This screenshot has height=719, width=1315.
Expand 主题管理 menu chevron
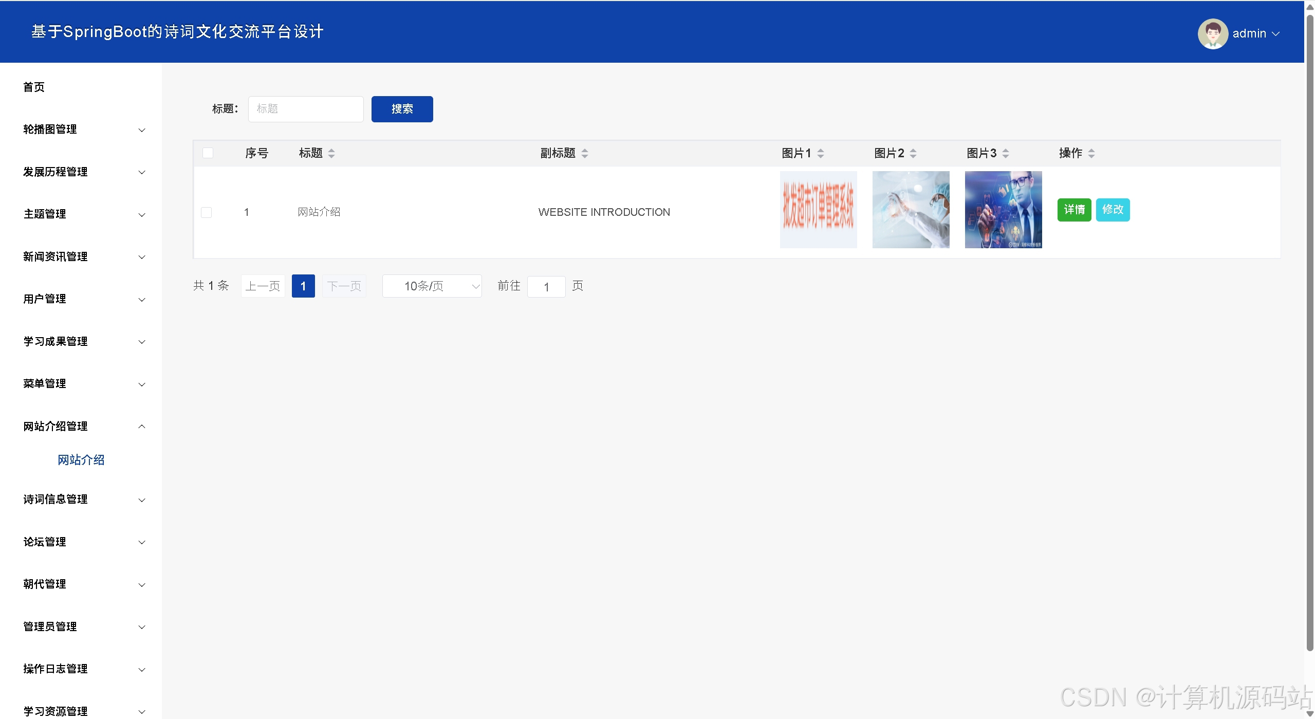[142, 215]
